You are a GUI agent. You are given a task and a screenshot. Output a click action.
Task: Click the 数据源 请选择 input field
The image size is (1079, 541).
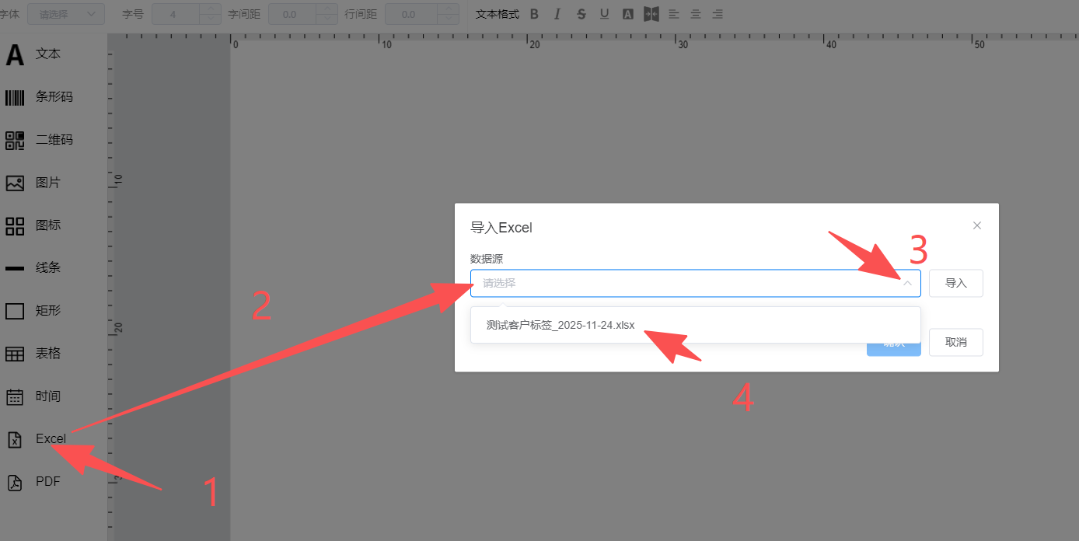pyautogui.click(x=684, y=284)
